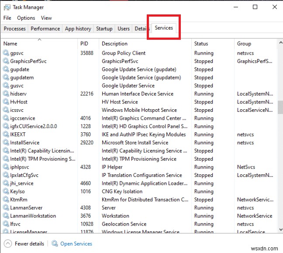283x253 pixels.
Task: Select the IKE and AuthIP IPsec description
Action: (x=144, y=135)
